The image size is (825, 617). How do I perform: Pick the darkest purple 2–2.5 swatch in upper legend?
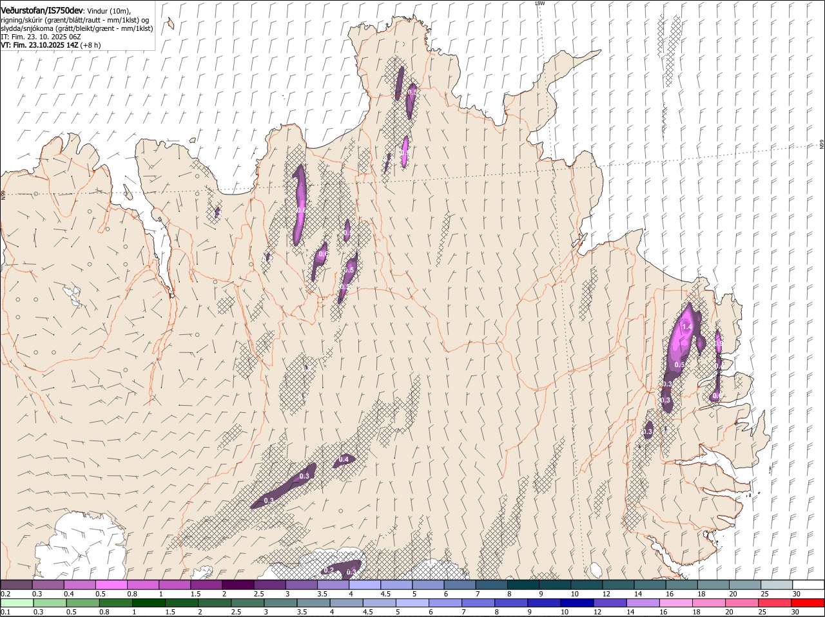(238, 585)
